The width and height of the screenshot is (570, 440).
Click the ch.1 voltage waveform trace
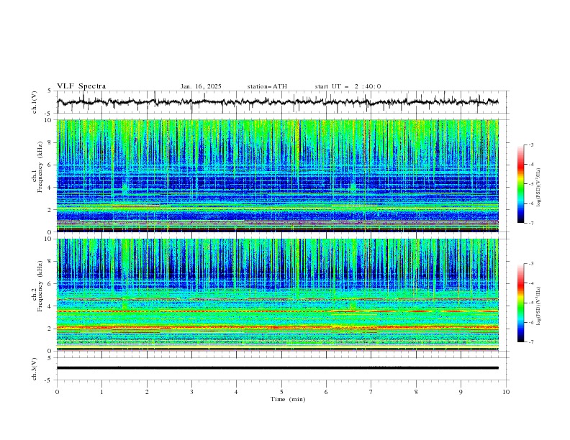pos(277,102)
